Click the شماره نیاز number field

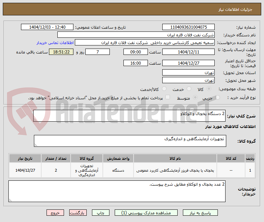click(x=188, y=27)
